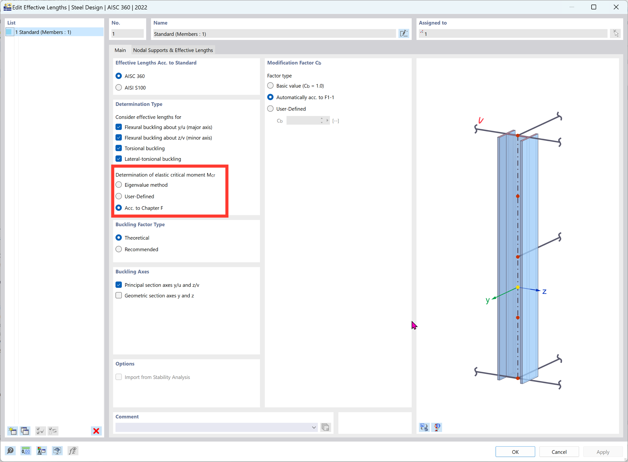The image size is (628, 462).
Task: Click the copy list item icon at bottom left
Action: click(x=25, y=430)
